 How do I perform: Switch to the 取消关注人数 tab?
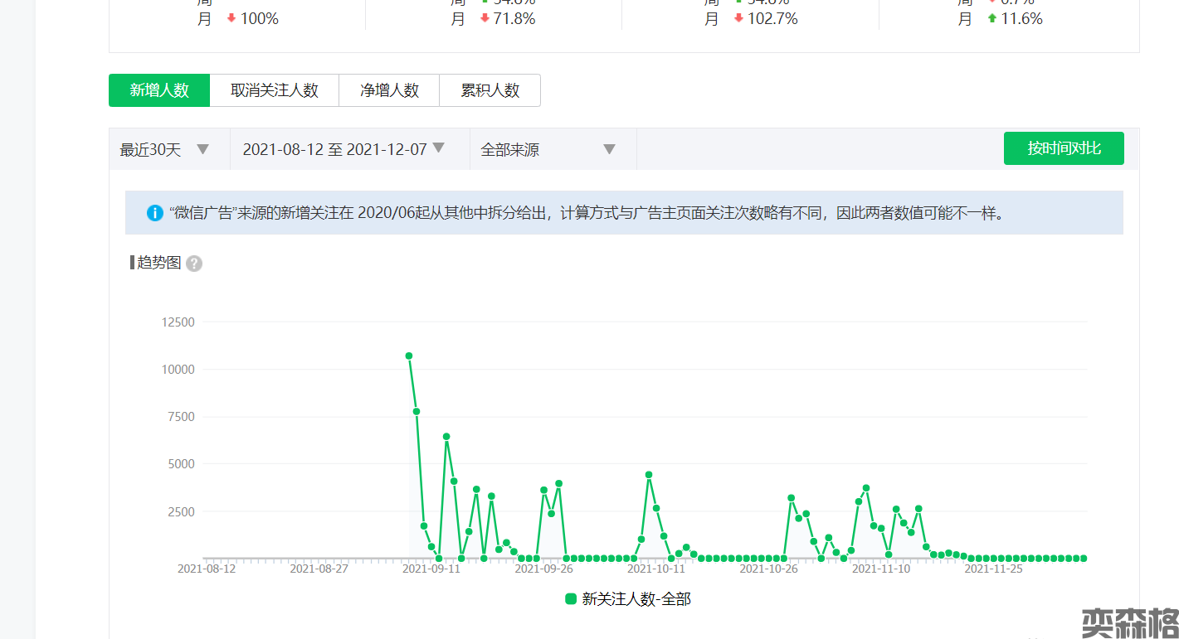pyautogui.click(x=274, y=90)
